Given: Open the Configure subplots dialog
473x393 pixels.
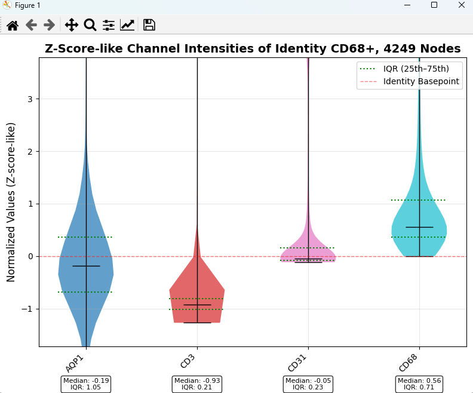Looking at the screenshot, I should (109, 25).
